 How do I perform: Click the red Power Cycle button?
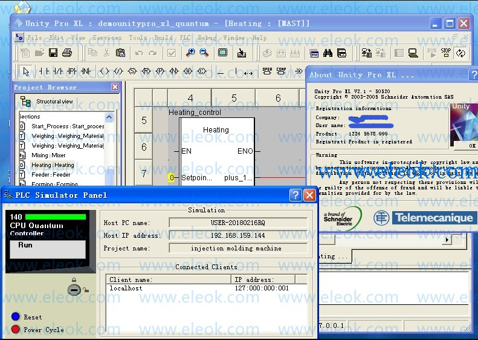point(16,329)
